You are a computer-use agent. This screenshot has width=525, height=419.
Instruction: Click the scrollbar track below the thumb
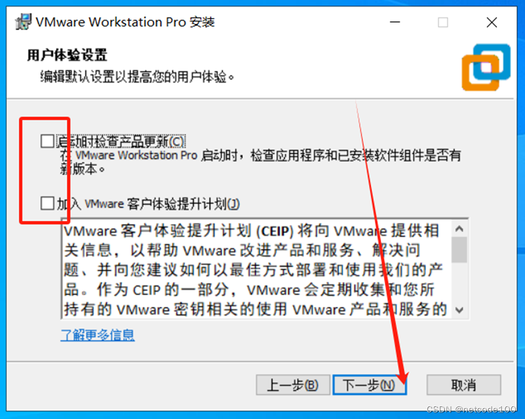click(459, 282)
